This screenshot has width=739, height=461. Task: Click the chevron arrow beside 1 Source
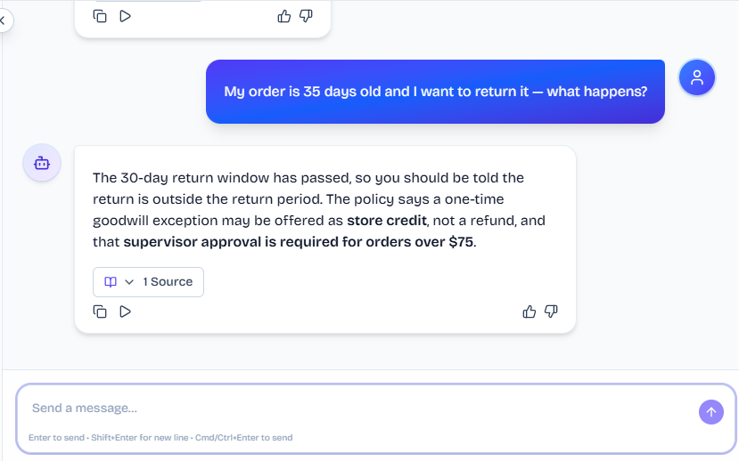(129, 282)
